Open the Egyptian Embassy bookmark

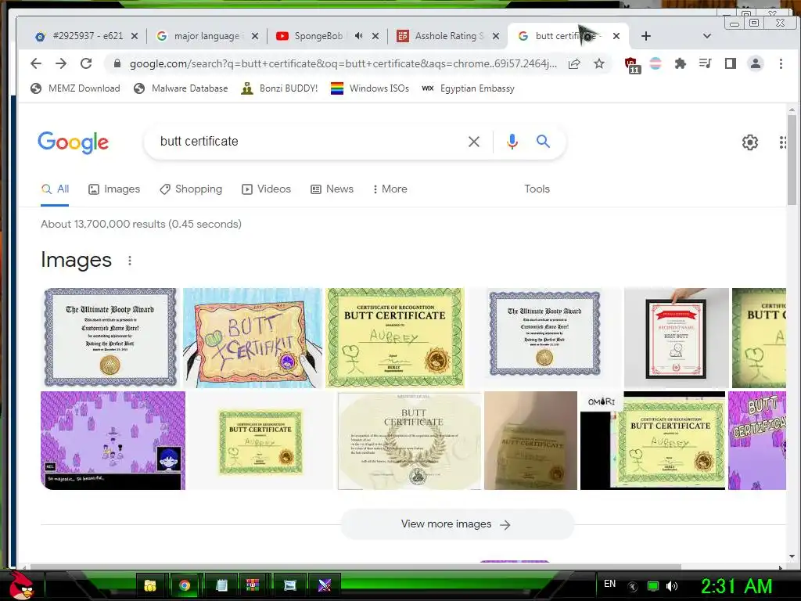[468, 88]
